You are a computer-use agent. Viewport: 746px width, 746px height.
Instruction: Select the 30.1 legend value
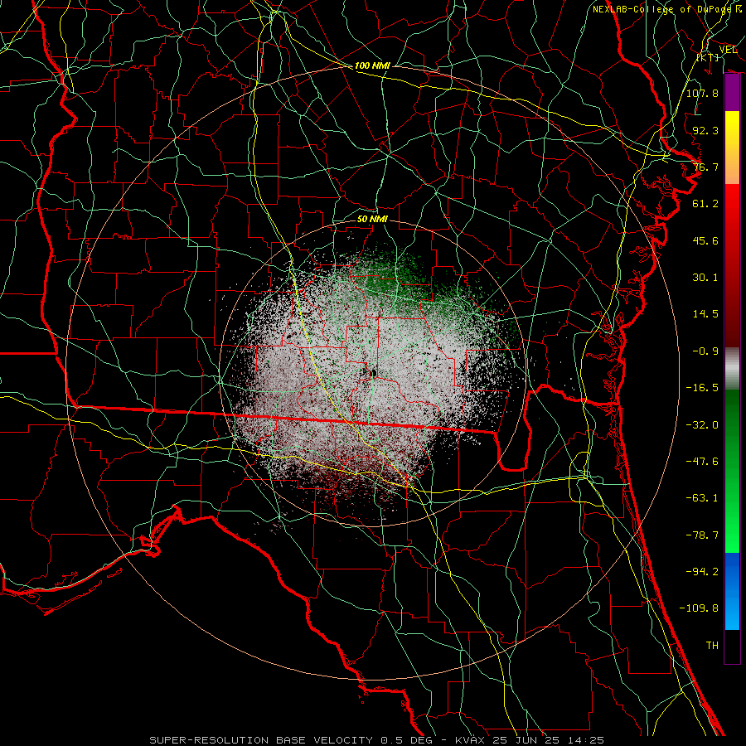coord(705,278)
